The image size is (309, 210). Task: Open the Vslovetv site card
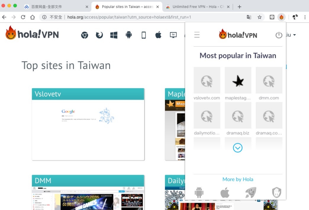(x=88, y=124)
